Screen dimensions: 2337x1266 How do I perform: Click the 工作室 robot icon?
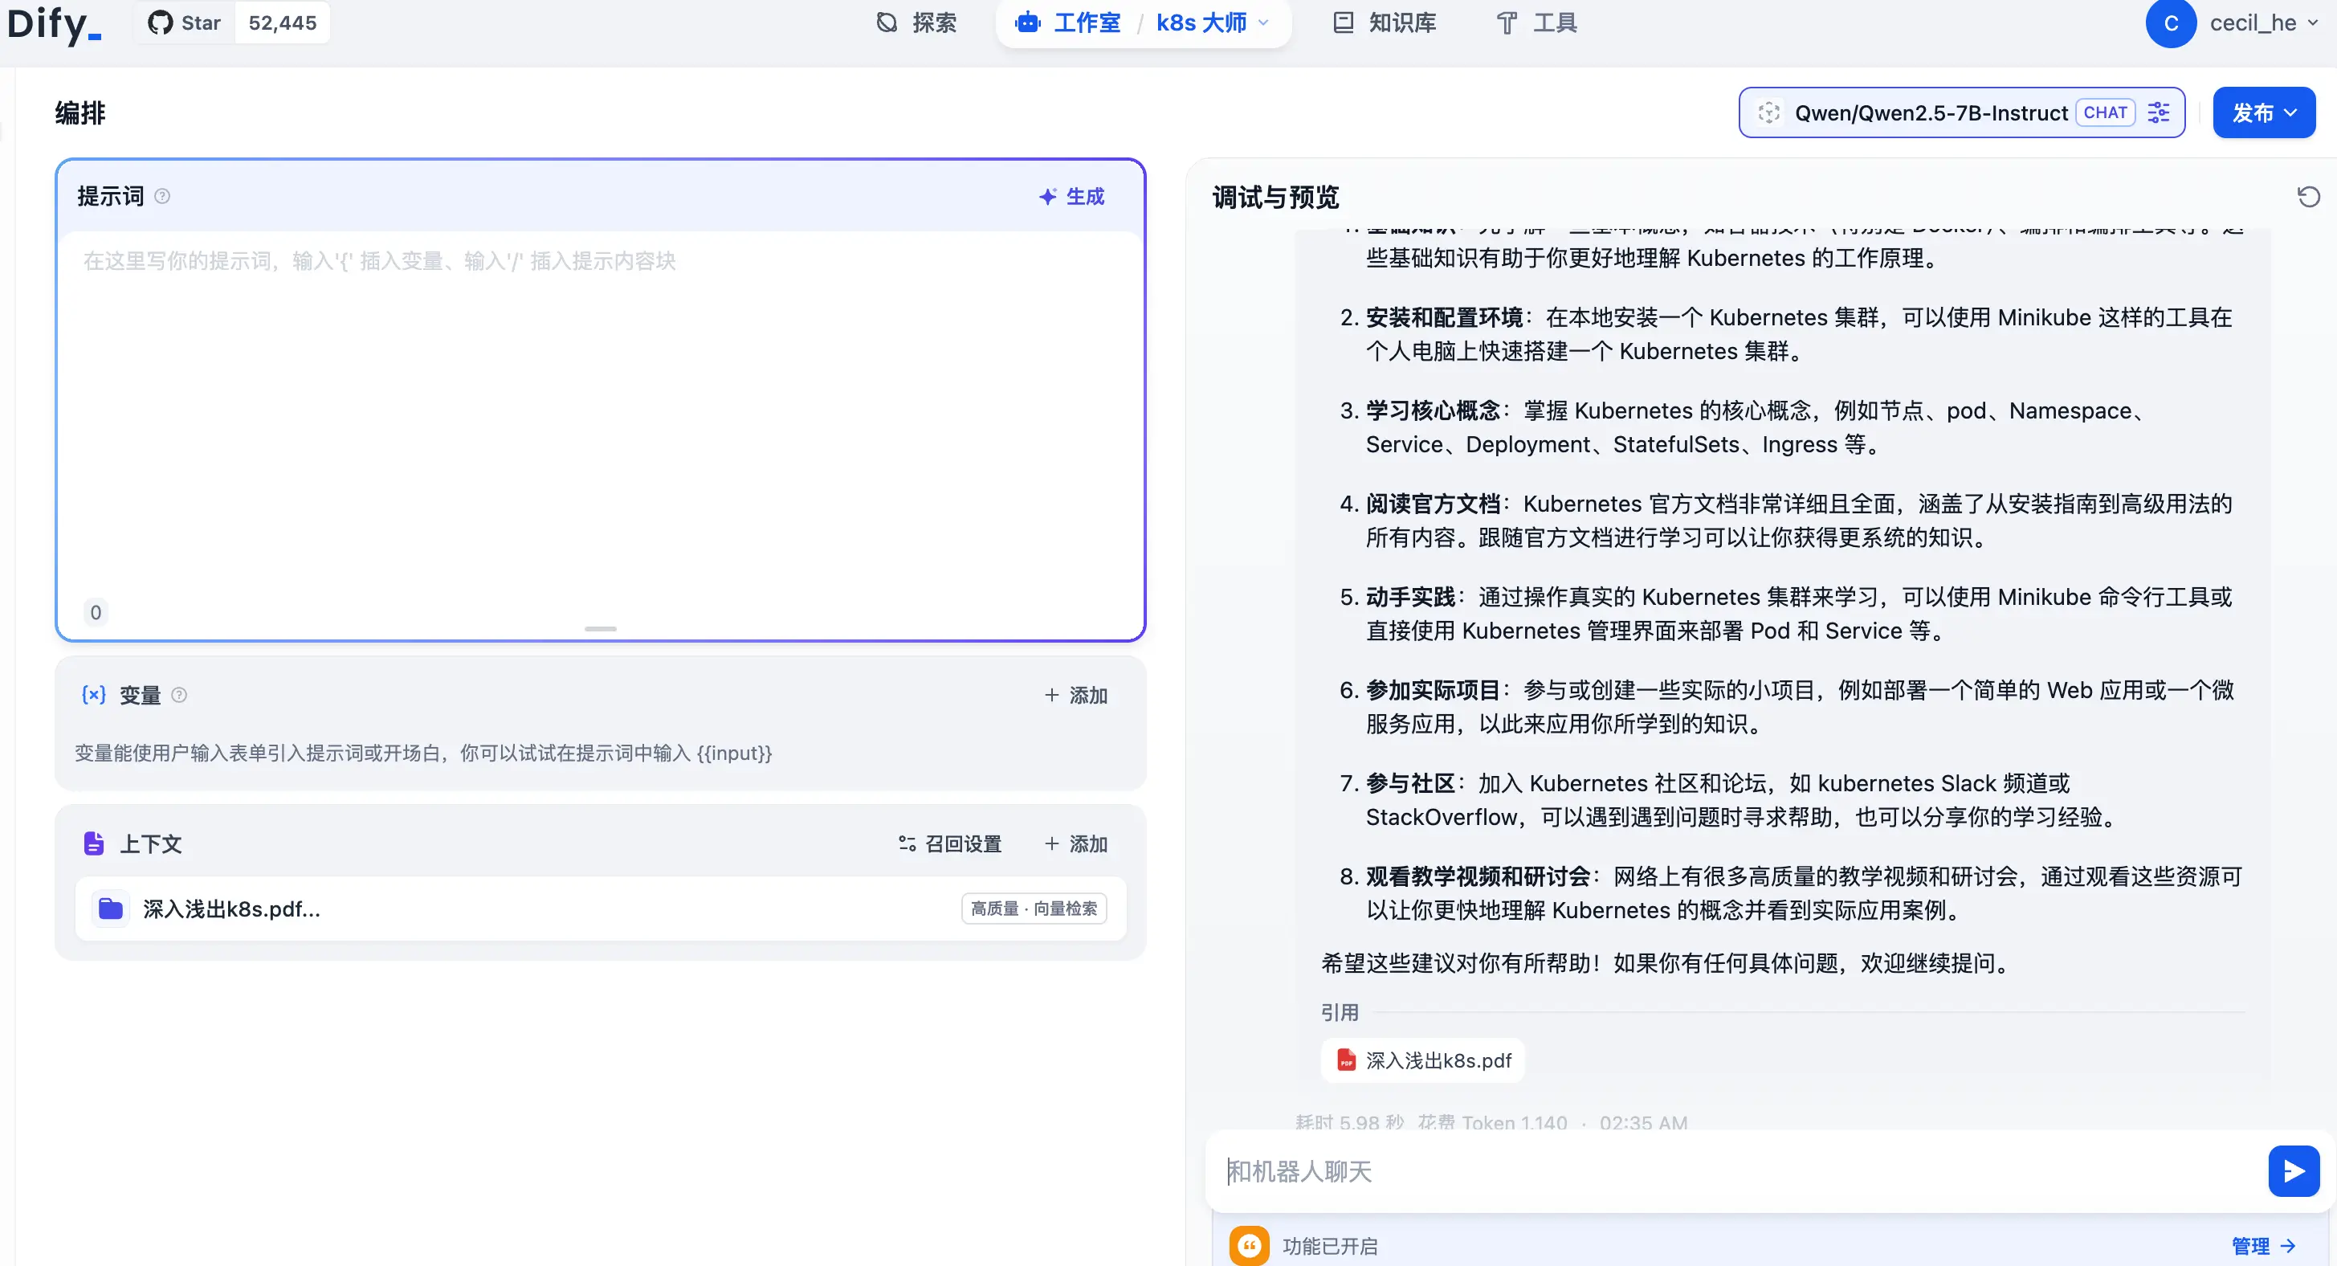coord(1027,22)
